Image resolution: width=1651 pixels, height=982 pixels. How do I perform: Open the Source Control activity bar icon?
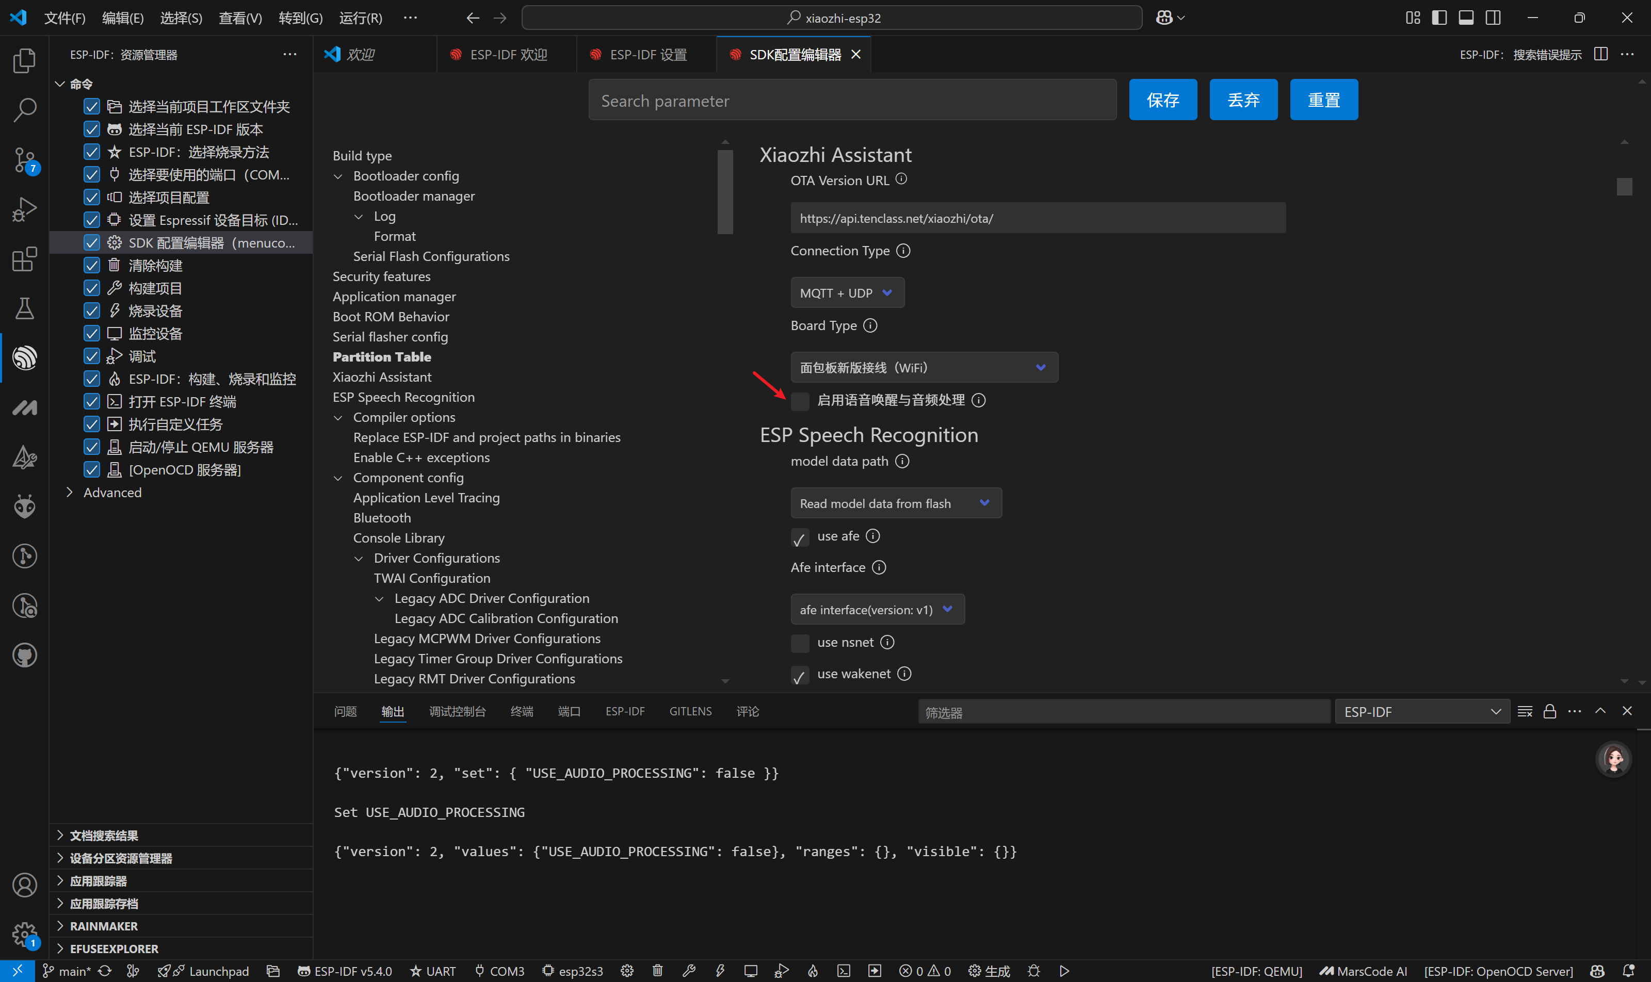(x=24, y=159)
